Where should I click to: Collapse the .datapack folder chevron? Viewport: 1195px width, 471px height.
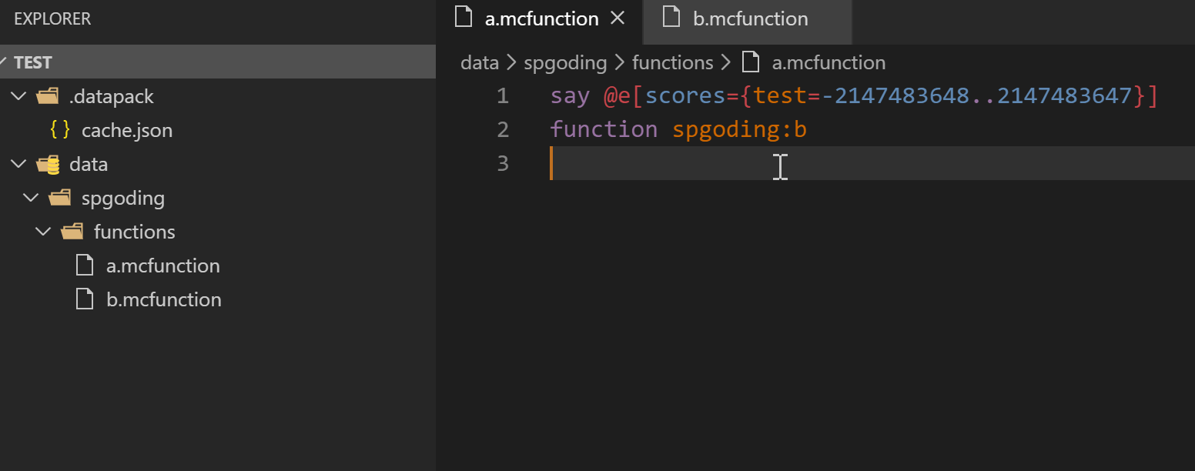click(19, 97)
